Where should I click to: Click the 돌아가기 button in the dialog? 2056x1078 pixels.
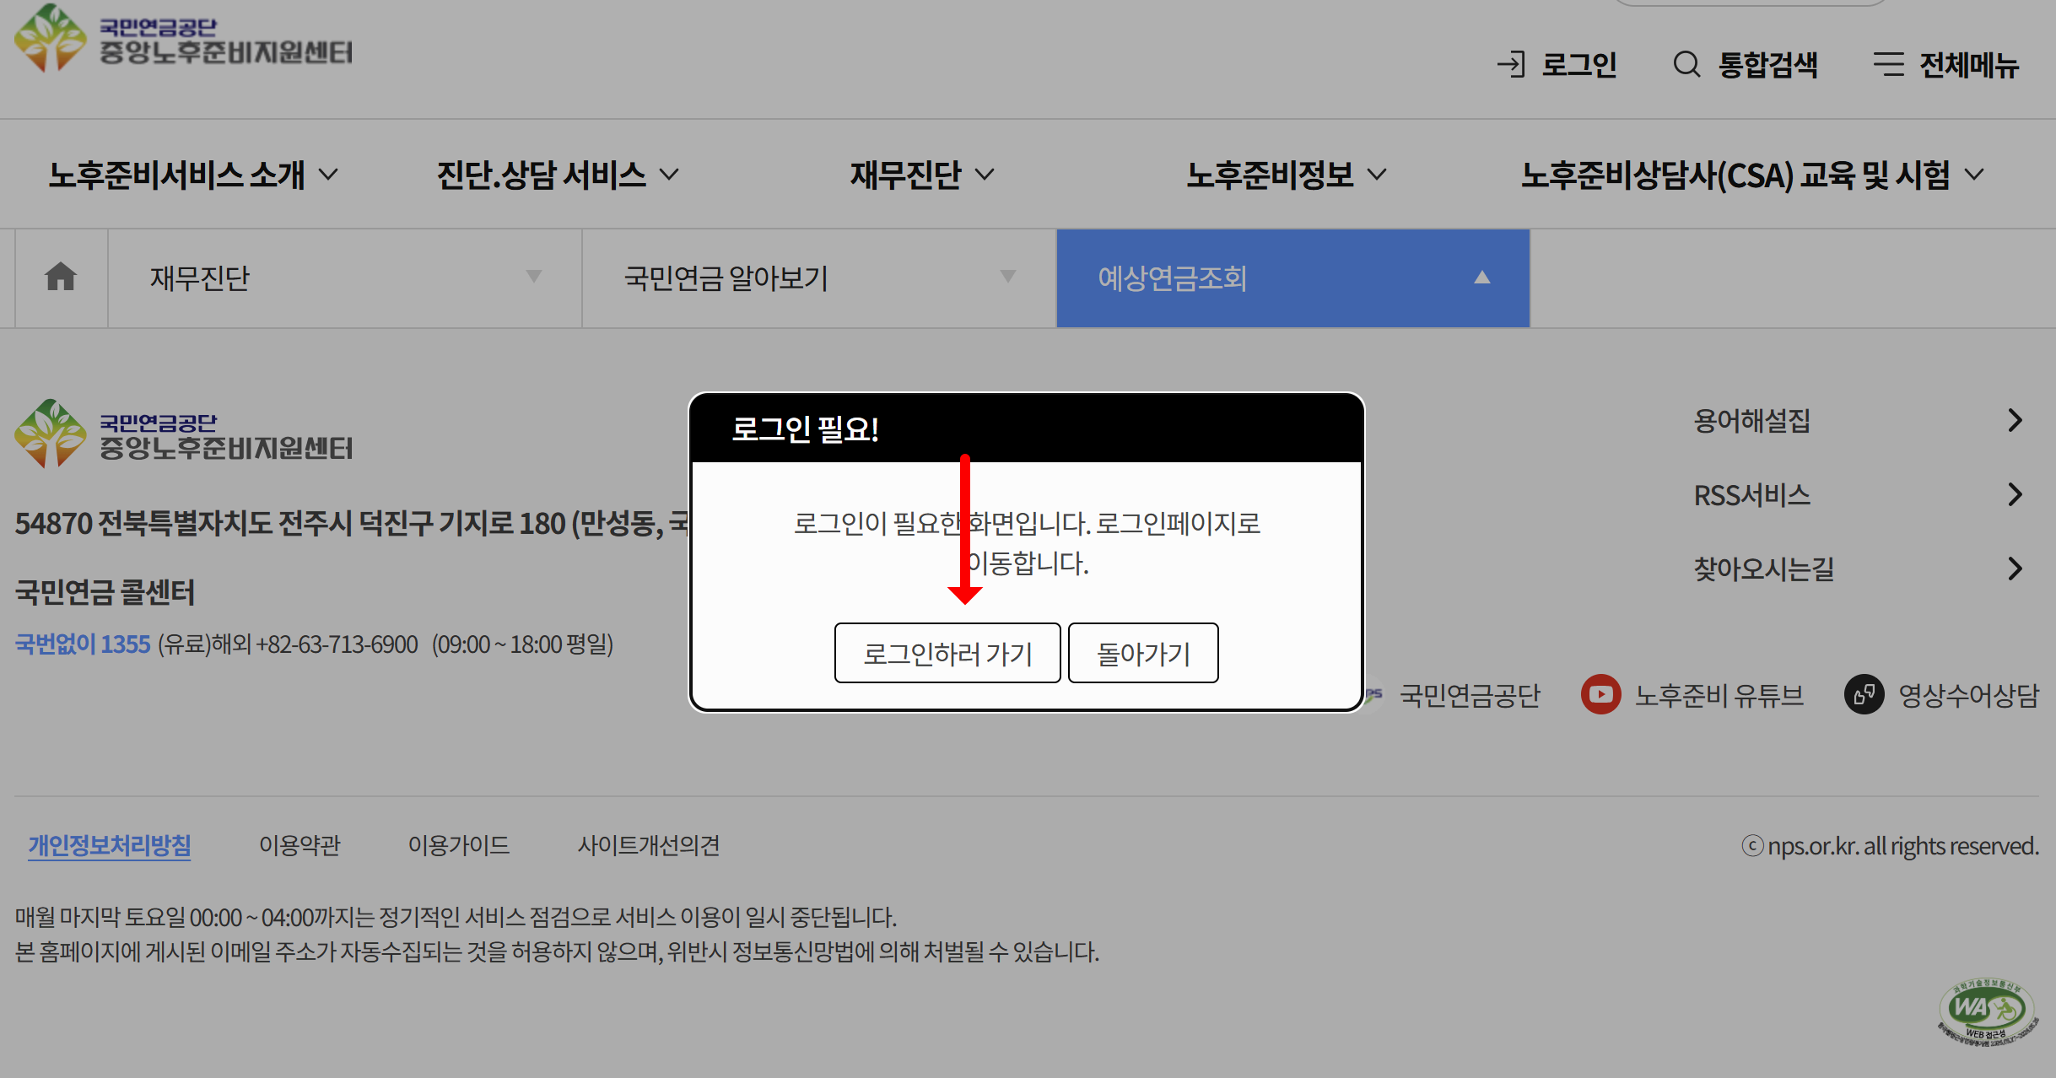[x=1142, y=652]
